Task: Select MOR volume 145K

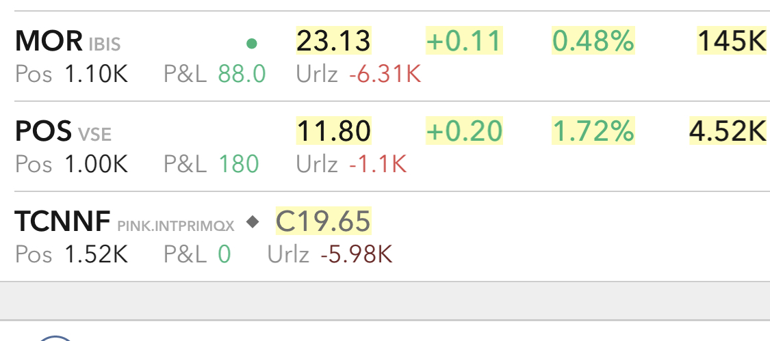Action: pos(731,42)
